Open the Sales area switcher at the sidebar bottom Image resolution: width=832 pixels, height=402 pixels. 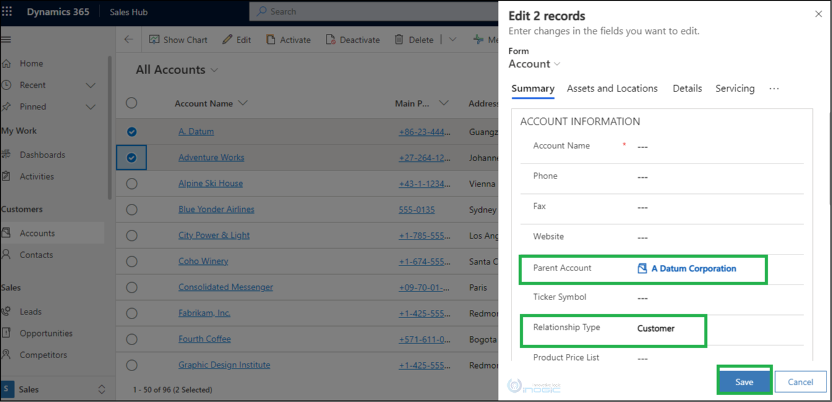pyautogui.click(x=102, y=389)
